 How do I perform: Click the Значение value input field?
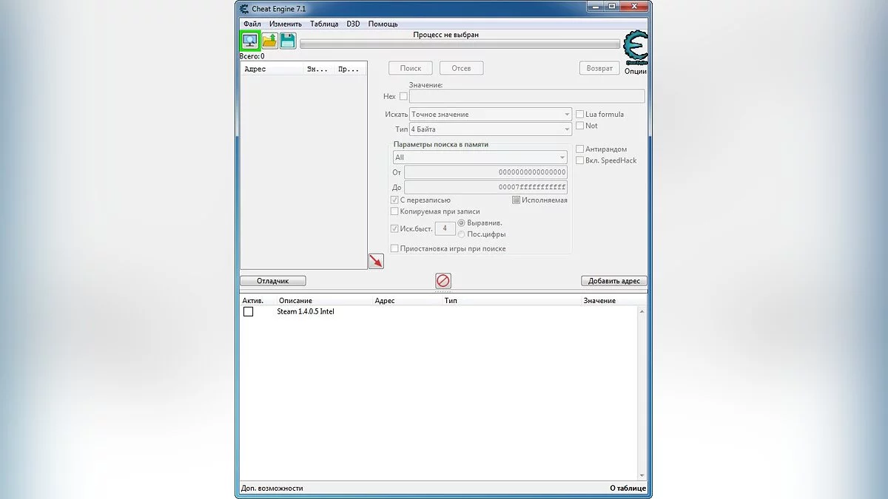526,96
